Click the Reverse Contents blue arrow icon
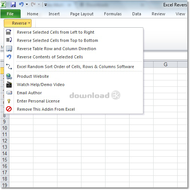The image size is (190, 190). 9,57
